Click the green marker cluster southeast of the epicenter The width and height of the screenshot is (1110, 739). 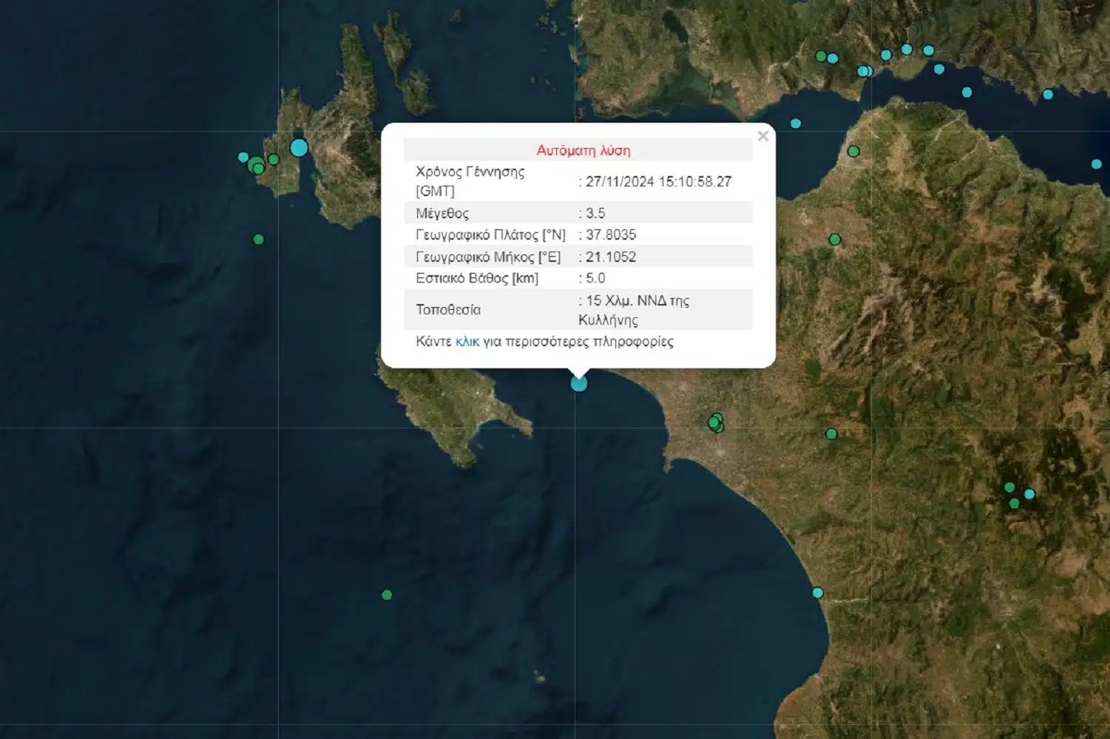(715, 423)
